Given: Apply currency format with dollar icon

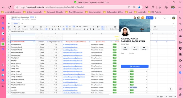Looking at the screenshot, I should [x=84, y=29].
